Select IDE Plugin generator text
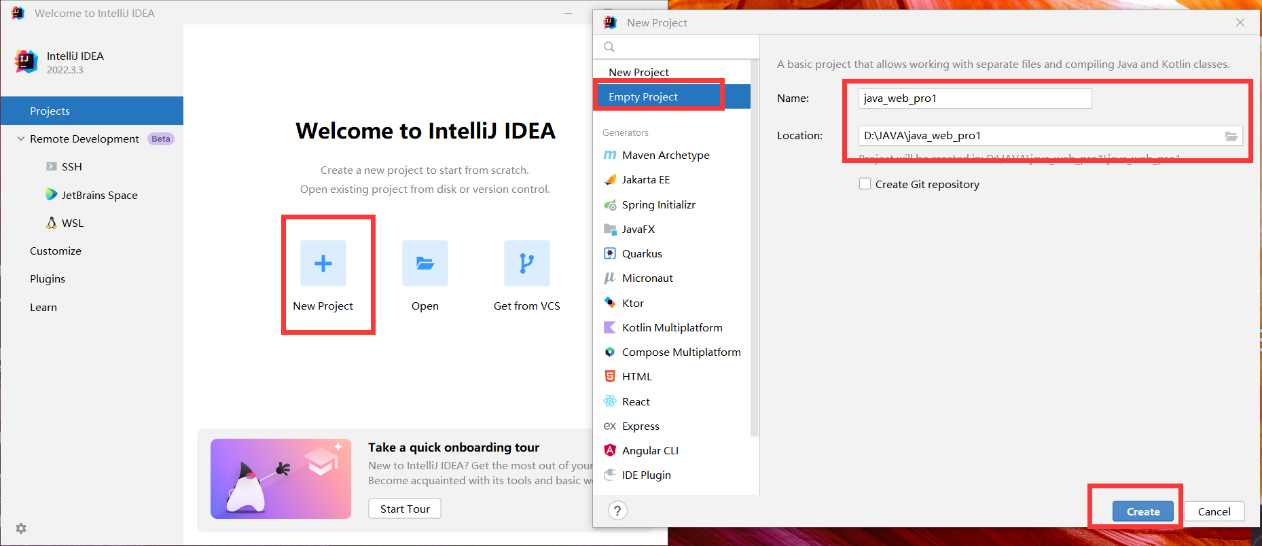 [647, 475]
